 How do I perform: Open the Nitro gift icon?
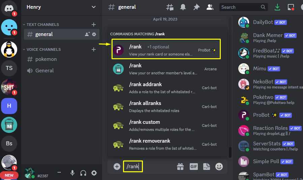pos(180,167)
